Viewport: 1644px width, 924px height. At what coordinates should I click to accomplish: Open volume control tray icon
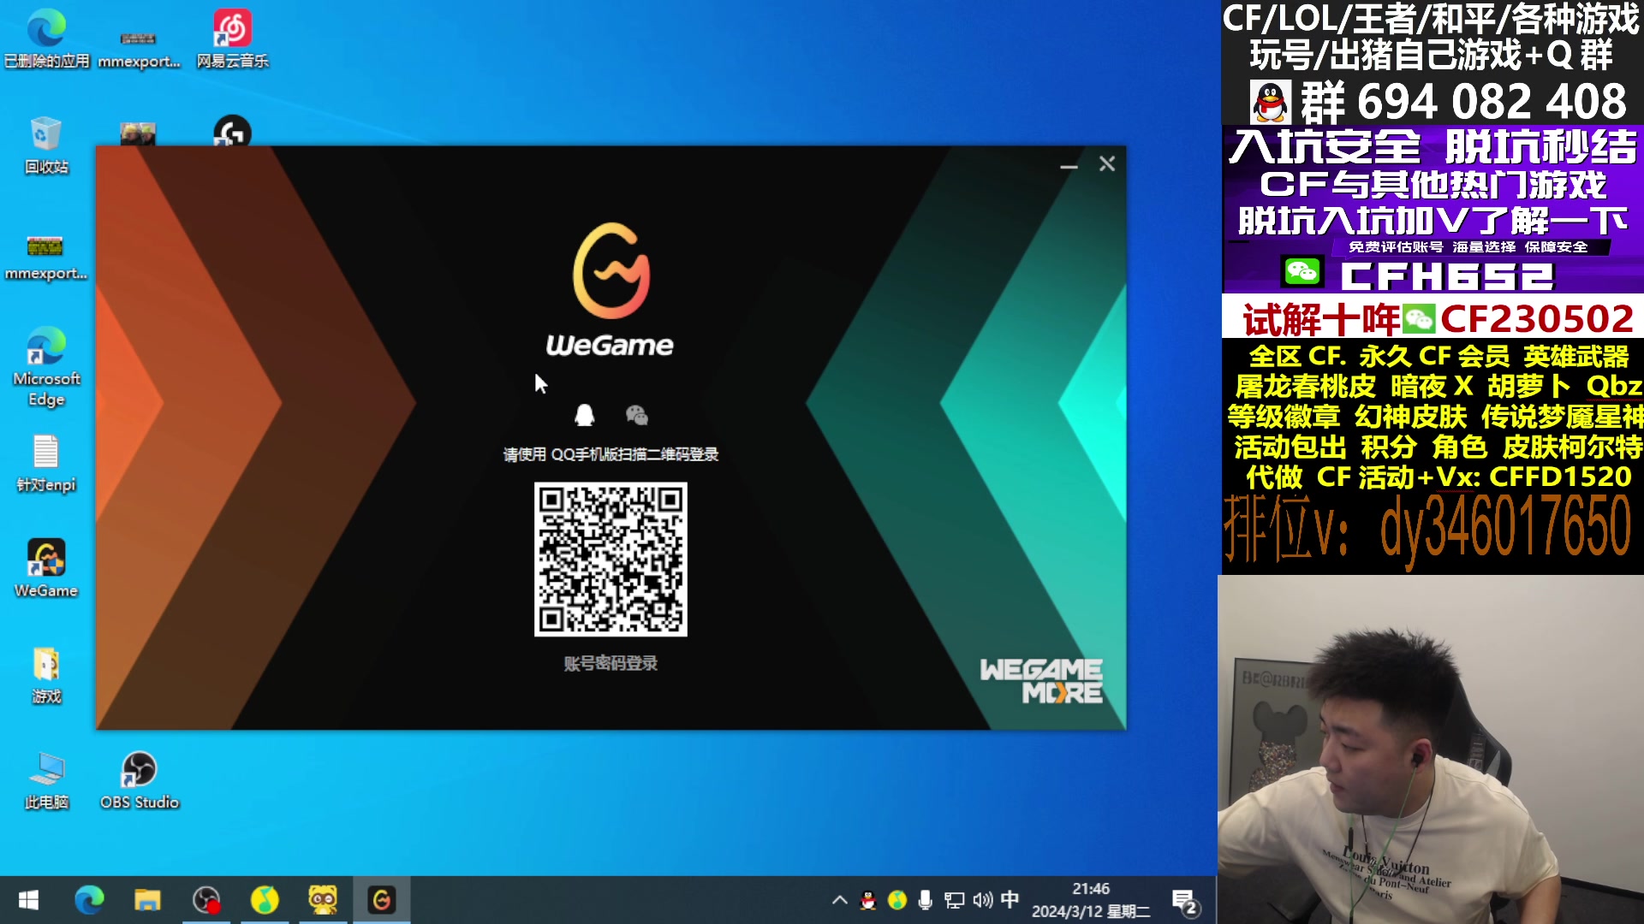point(982,900)
